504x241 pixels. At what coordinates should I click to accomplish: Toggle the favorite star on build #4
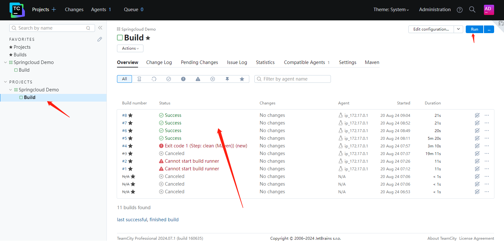click(130, 146)
